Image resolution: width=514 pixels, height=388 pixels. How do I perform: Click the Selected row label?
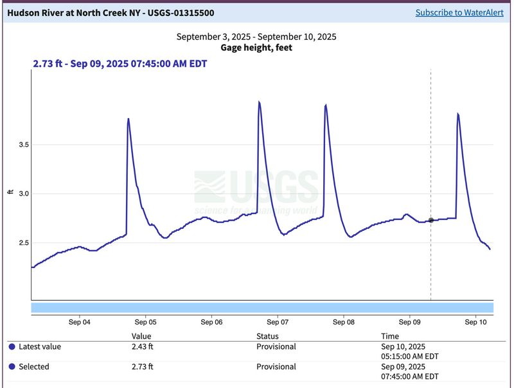pos(34,367)
